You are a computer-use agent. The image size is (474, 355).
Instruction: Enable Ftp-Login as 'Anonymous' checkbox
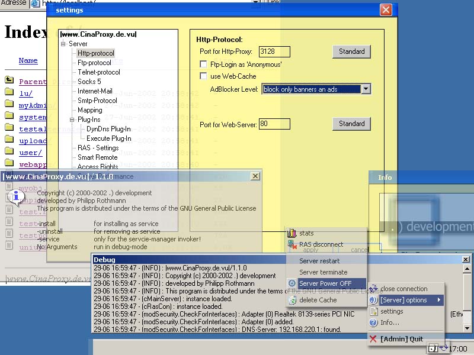click(x=204, y=64)
